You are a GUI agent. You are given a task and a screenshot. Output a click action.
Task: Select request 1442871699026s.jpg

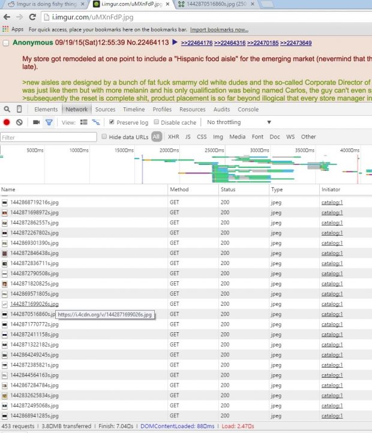coord(34,304)
